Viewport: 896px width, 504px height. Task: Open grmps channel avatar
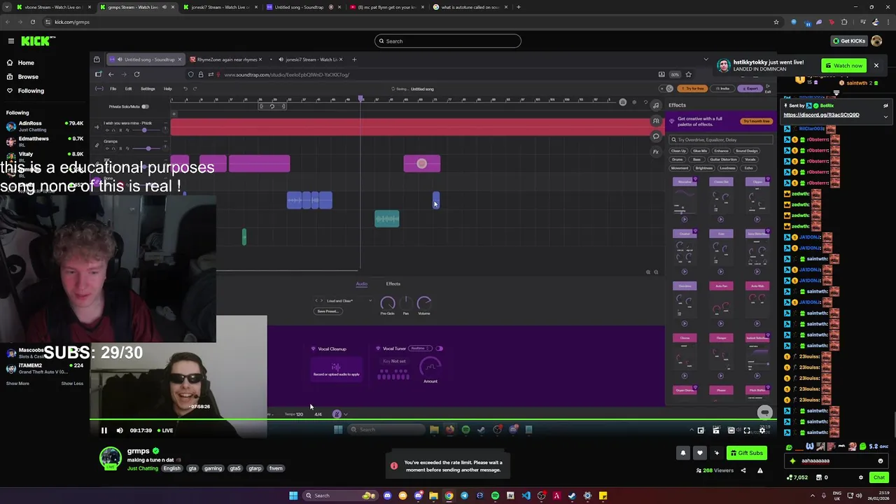(110, 458)
